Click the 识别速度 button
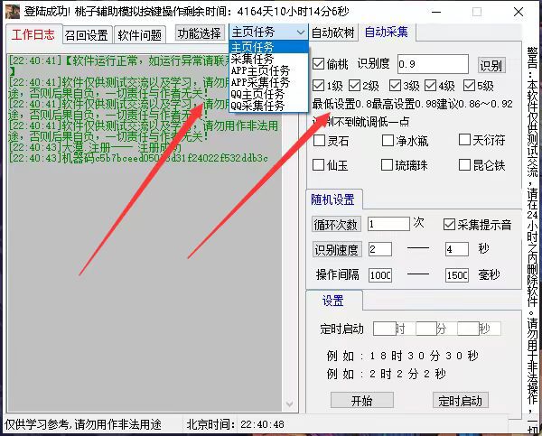 [x=337, y=249]
